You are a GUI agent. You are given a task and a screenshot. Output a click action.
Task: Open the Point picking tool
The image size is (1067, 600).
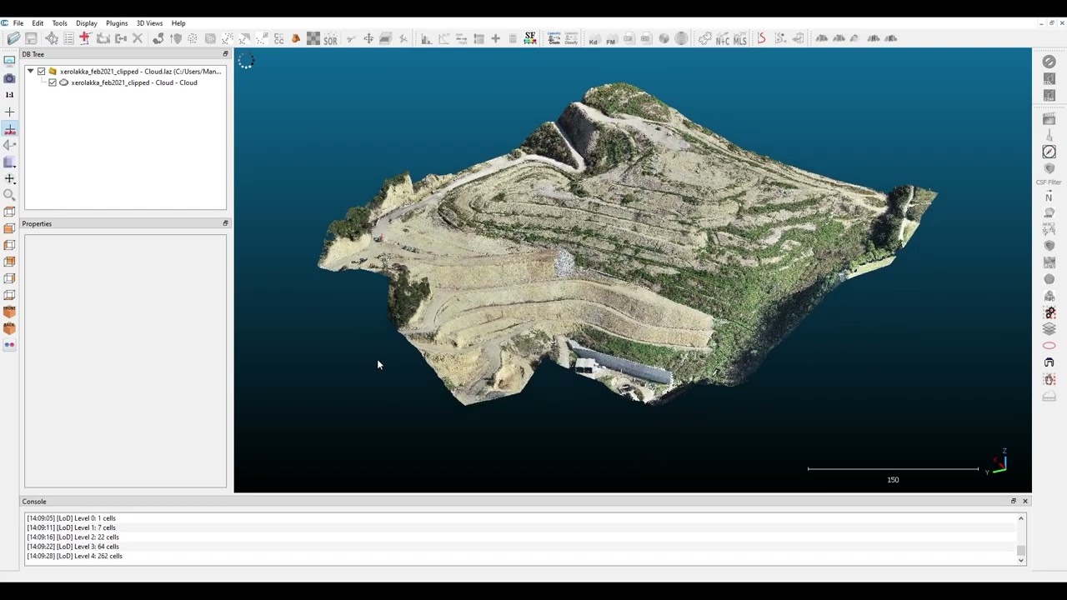tap(52, 38)
